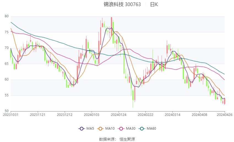Click the chart title 锦浪科技 300763
Screen dimensions: 234x142
coord(122,4)
